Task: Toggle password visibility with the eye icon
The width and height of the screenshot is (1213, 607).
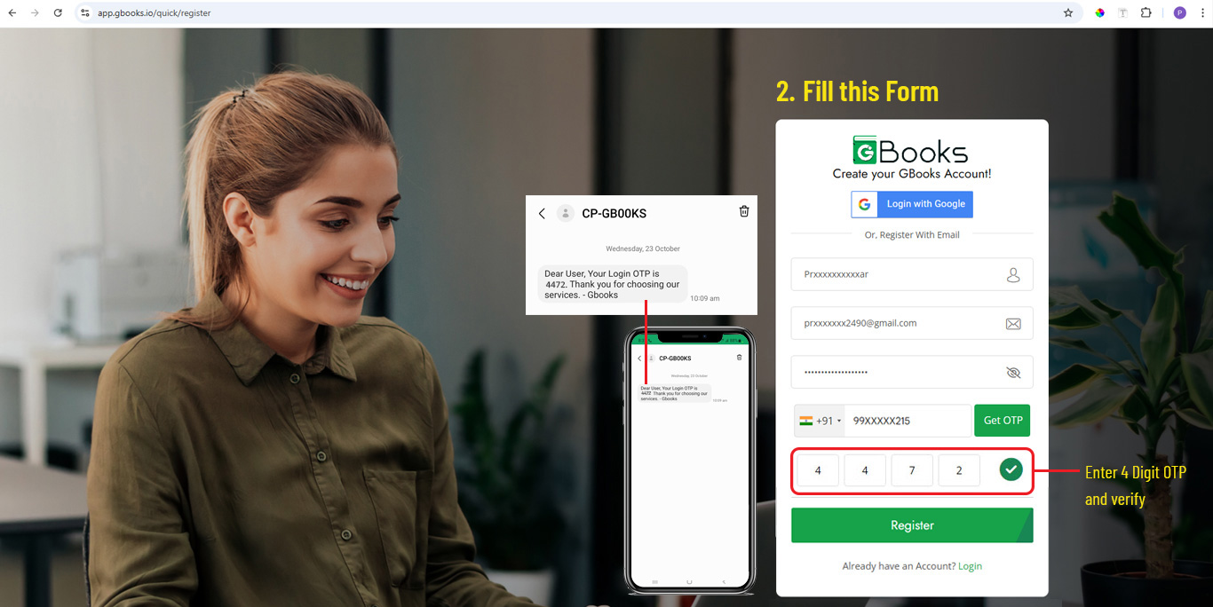Action: point(1013,373)
